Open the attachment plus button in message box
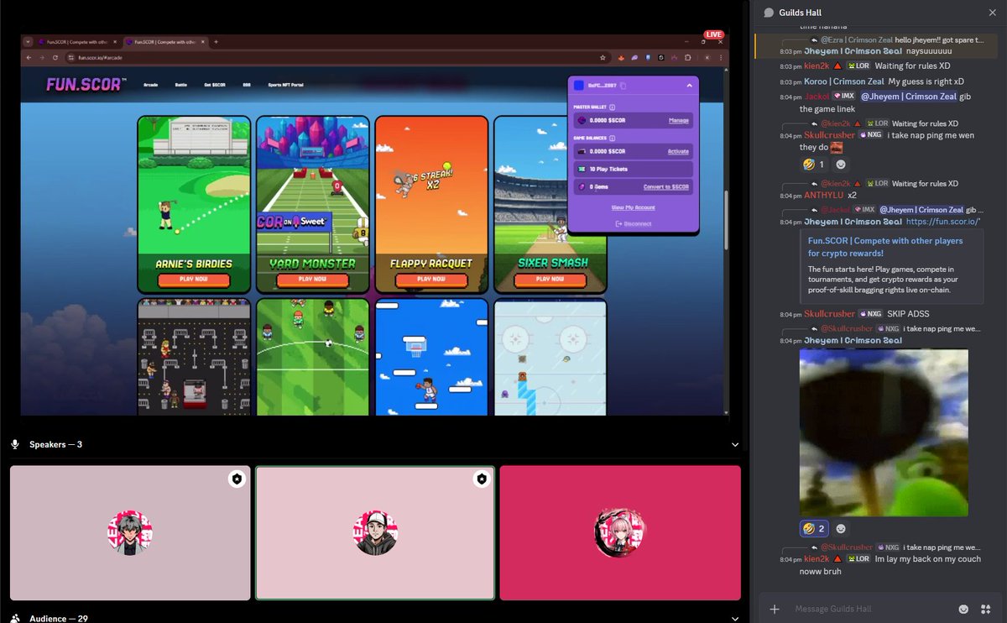Viewport: 1007px width, 623px height. pos(775,609)
